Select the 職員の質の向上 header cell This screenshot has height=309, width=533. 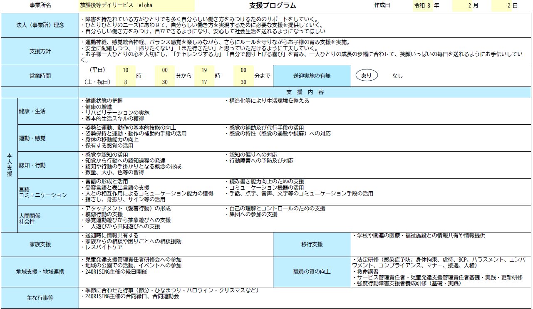coord(312,272)
